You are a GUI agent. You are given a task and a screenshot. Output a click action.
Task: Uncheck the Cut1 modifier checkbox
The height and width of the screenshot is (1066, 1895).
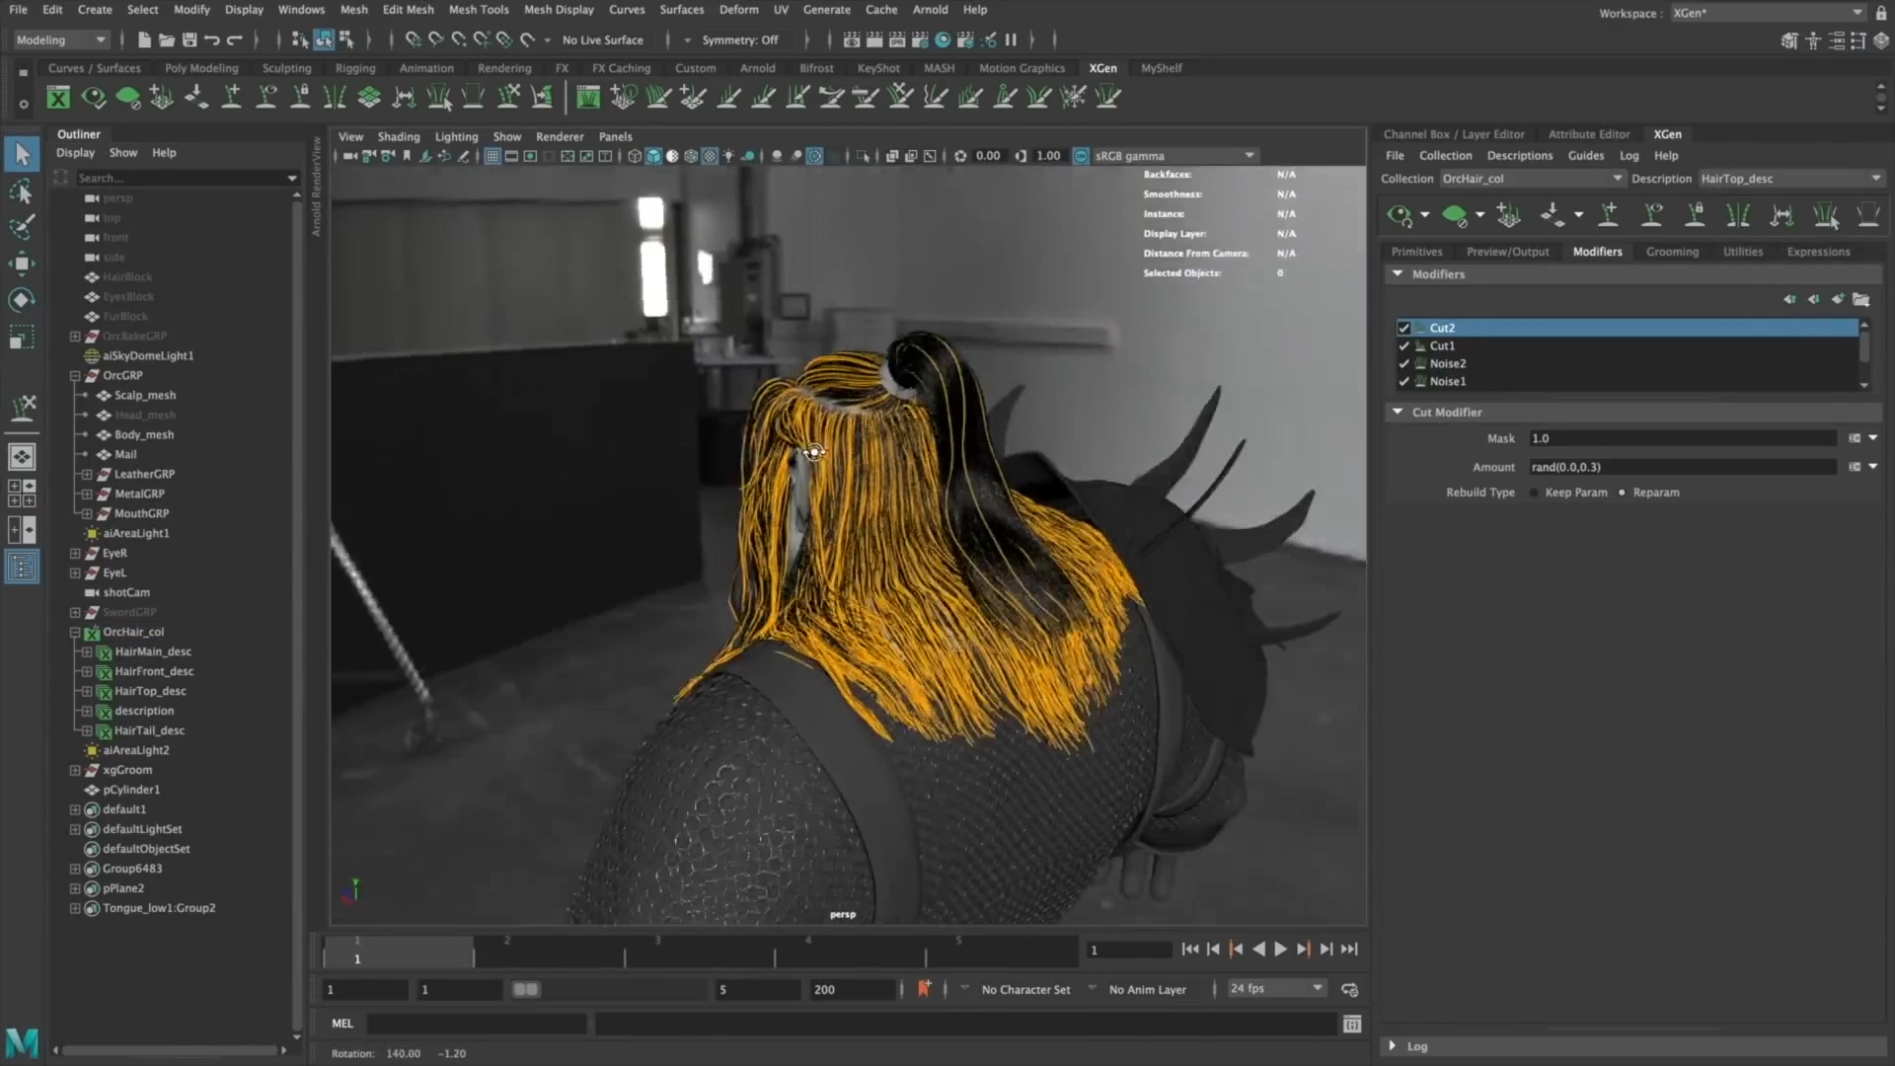coord(1403,346)
